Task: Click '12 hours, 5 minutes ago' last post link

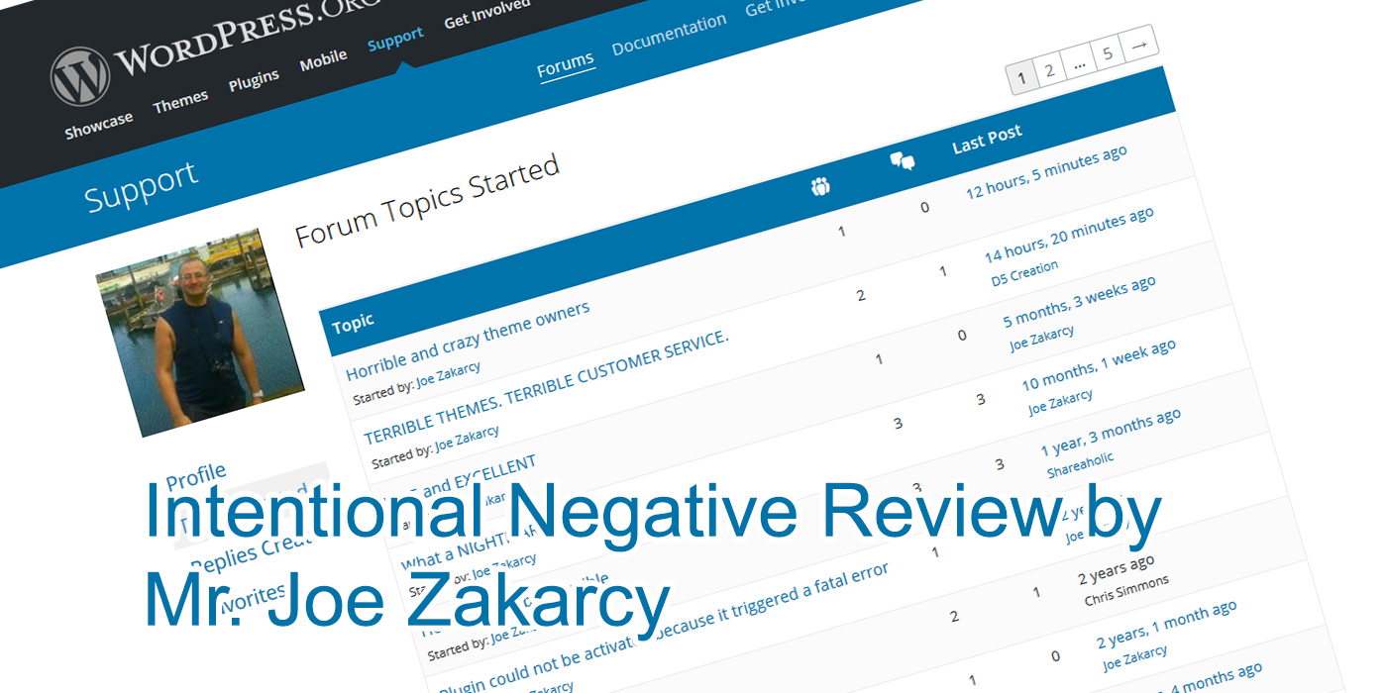Action: pyautogui.click(x=1046, y=172)
